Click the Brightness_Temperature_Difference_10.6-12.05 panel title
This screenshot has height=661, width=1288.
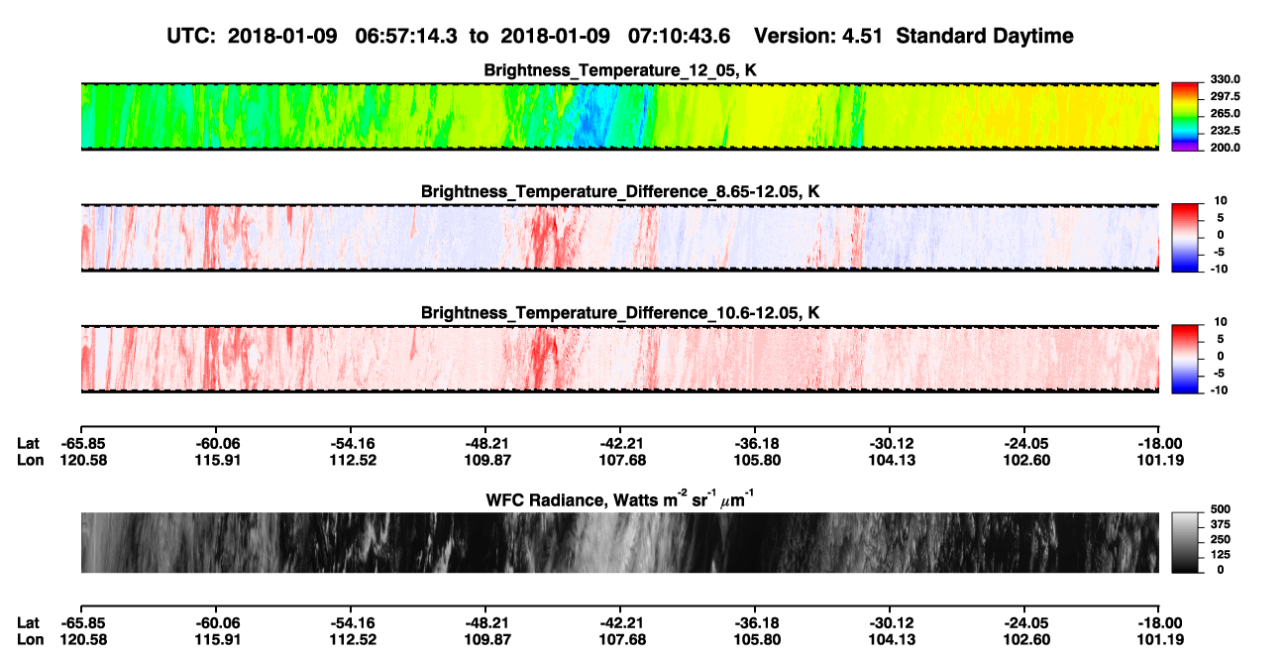(x=620, y=313)
